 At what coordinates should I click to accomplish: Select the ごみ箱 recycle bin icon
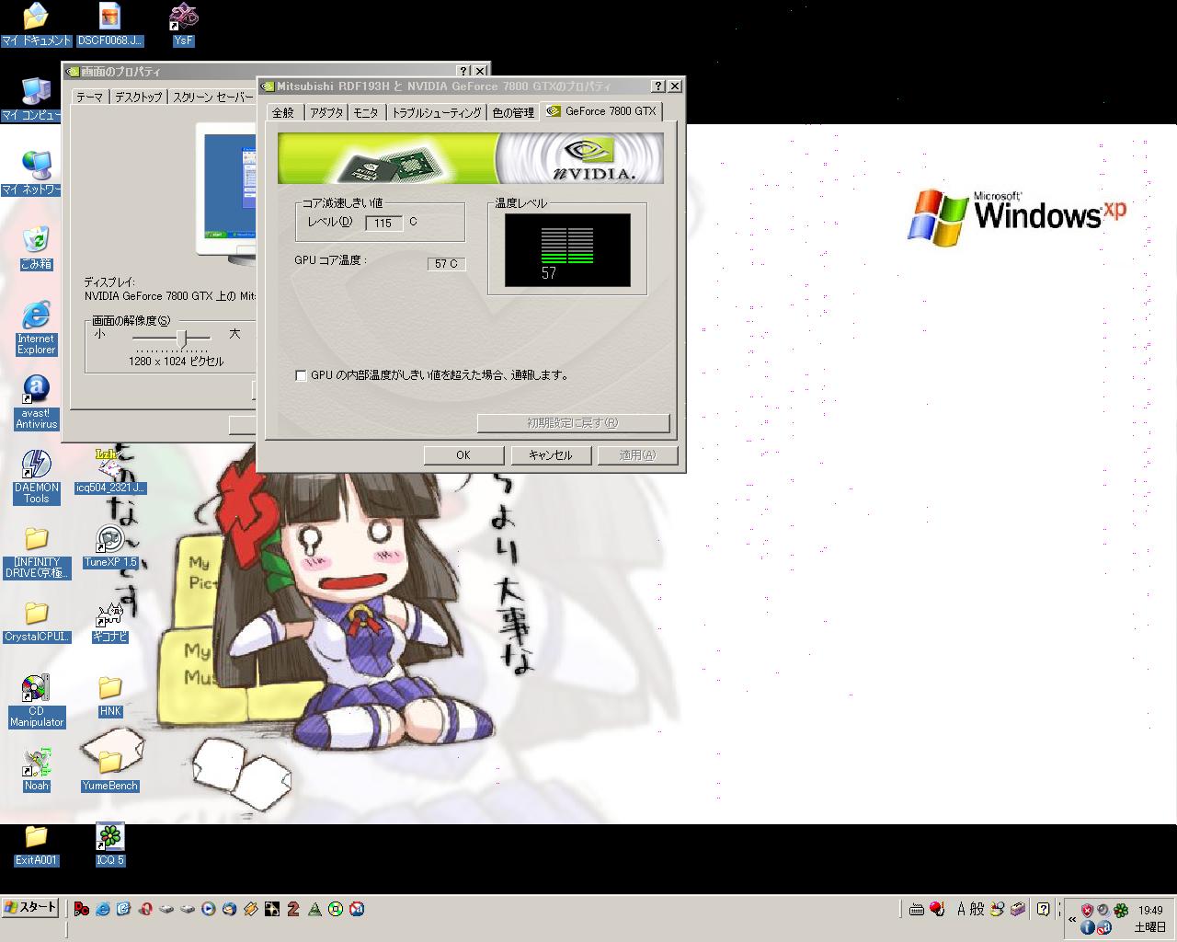coord(36,247)
